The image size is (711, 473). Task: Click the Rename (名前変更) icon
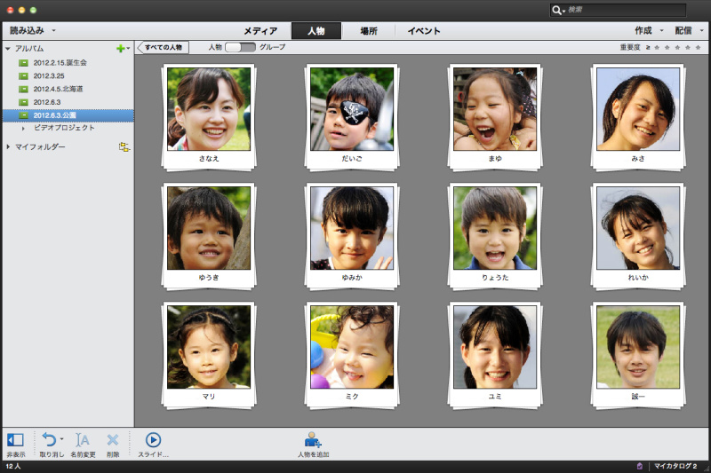click(x=83, y=439)
